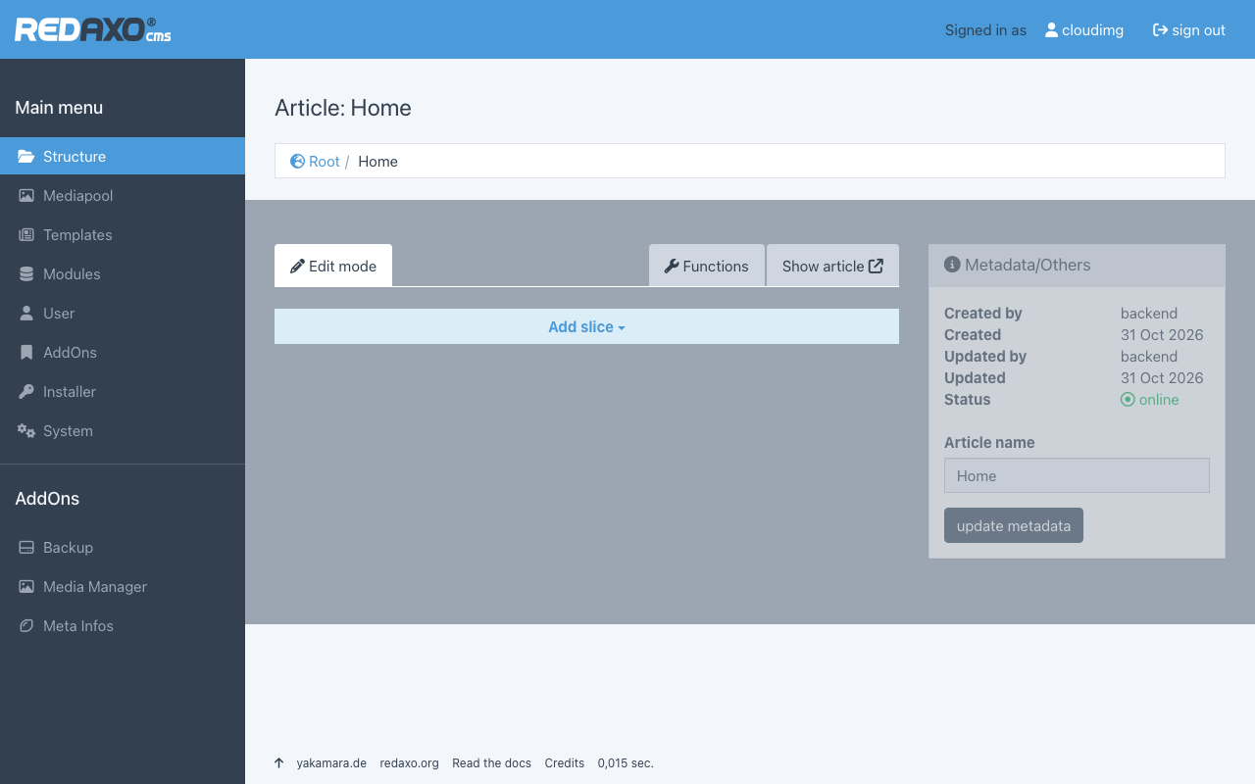The width and height of the screenshot is (1255, 784).
Task: Click the info icon in Metadata/Others header
Action: click(952, 265)
